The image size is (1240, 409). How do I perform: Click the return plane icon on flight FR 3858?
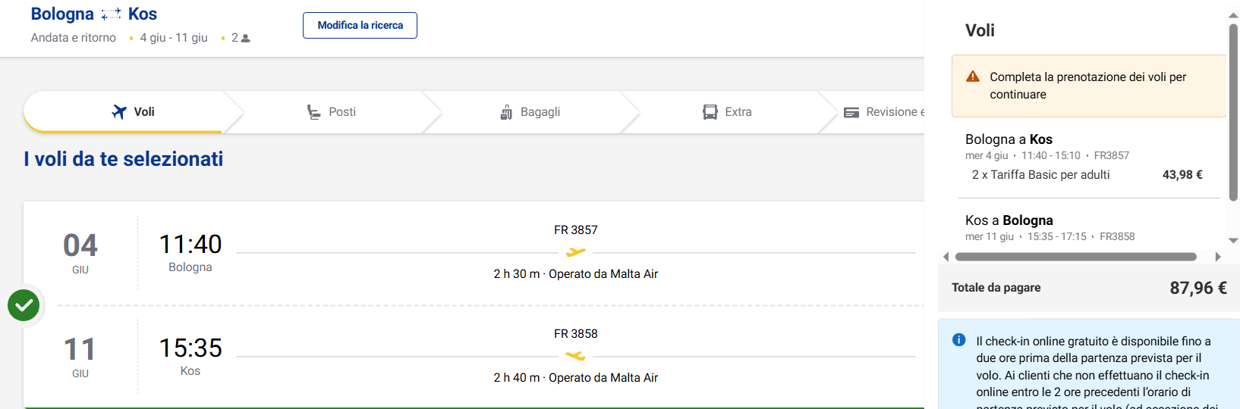pyautogui.click(x=576, y=356)
